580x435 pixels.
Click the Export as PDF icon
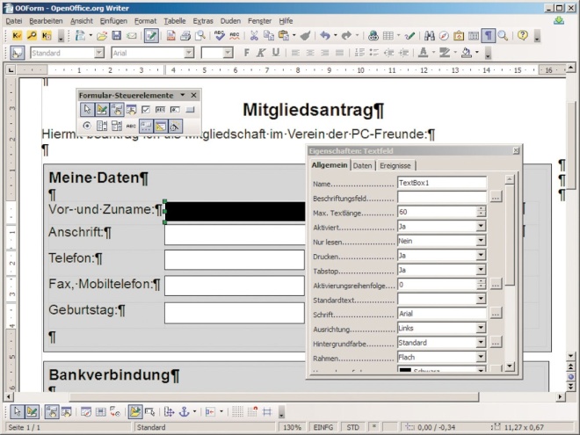170,35
